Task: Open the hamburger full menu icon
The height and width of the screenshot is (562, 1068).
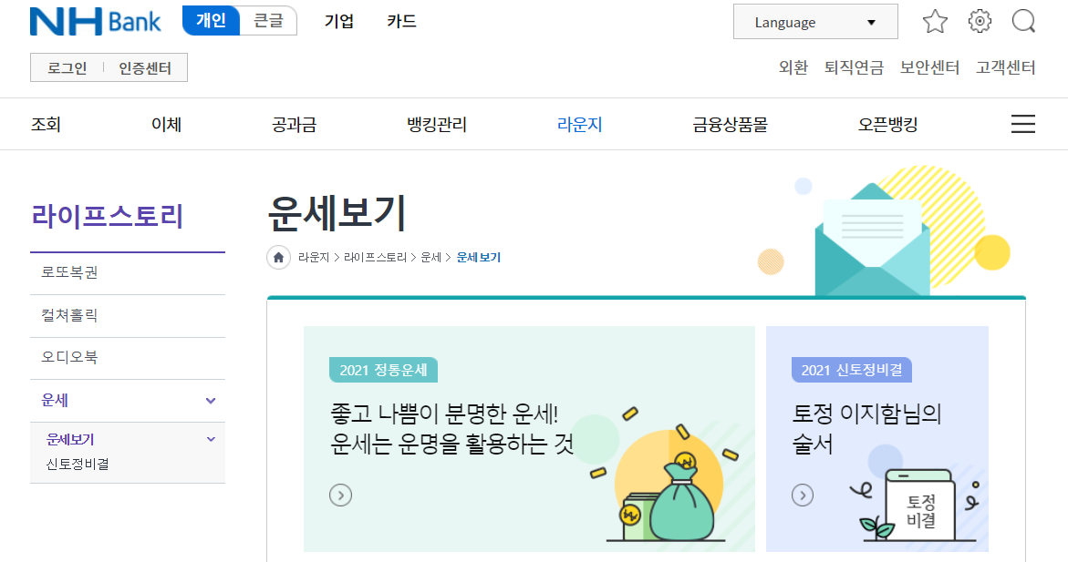Action: tap(1022, 124)
